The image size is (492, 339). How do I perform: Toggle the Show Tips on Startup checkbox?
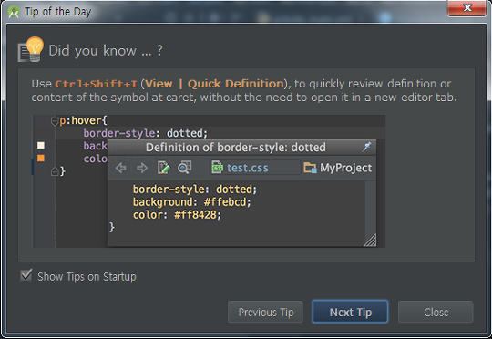[x=26, y=276]
